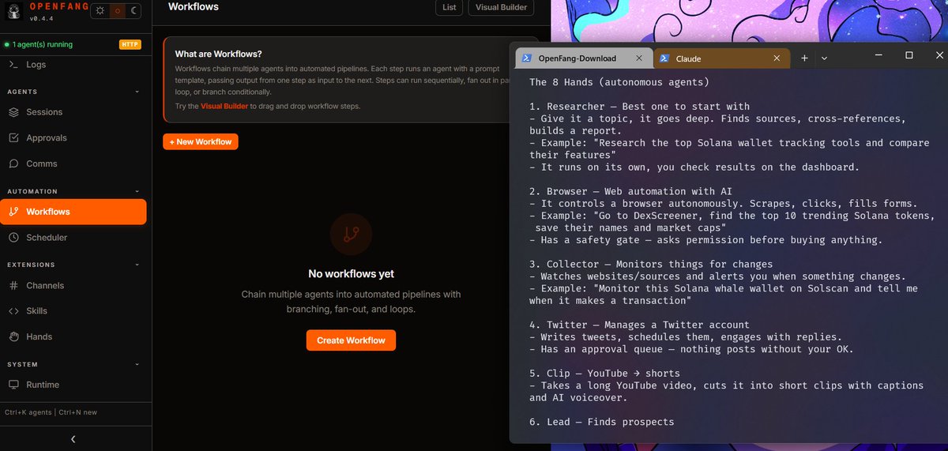
Task: Click the + New Workflow button
Action: click(201, 141)
